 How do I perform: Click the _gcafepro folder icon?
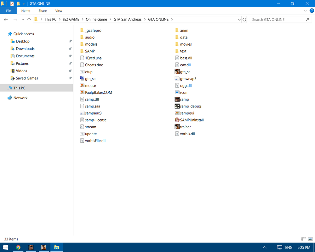[82, 30]
